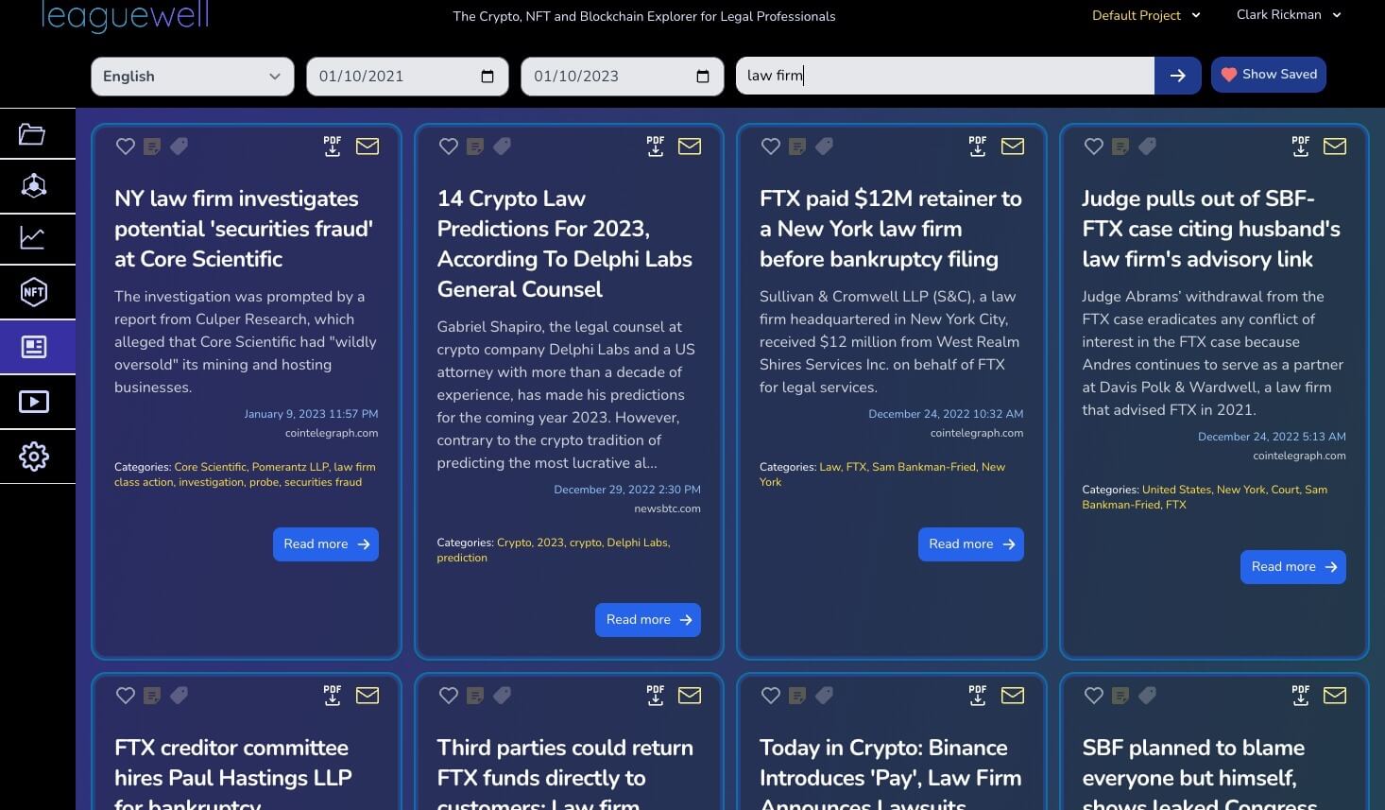Filter by United States category

pyautogui.click(x=1176, y=490)
